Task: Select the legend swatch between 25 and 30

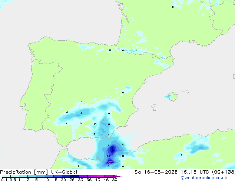Action: click(75, 176)
